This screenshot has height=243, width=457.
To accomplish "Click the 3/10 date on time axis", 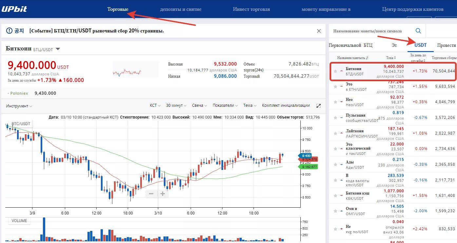I will [158, 213].
